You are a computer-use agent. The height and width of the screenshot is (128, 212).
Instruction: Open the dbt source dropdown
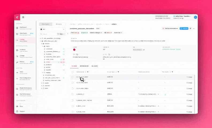[x=52, y=29]
